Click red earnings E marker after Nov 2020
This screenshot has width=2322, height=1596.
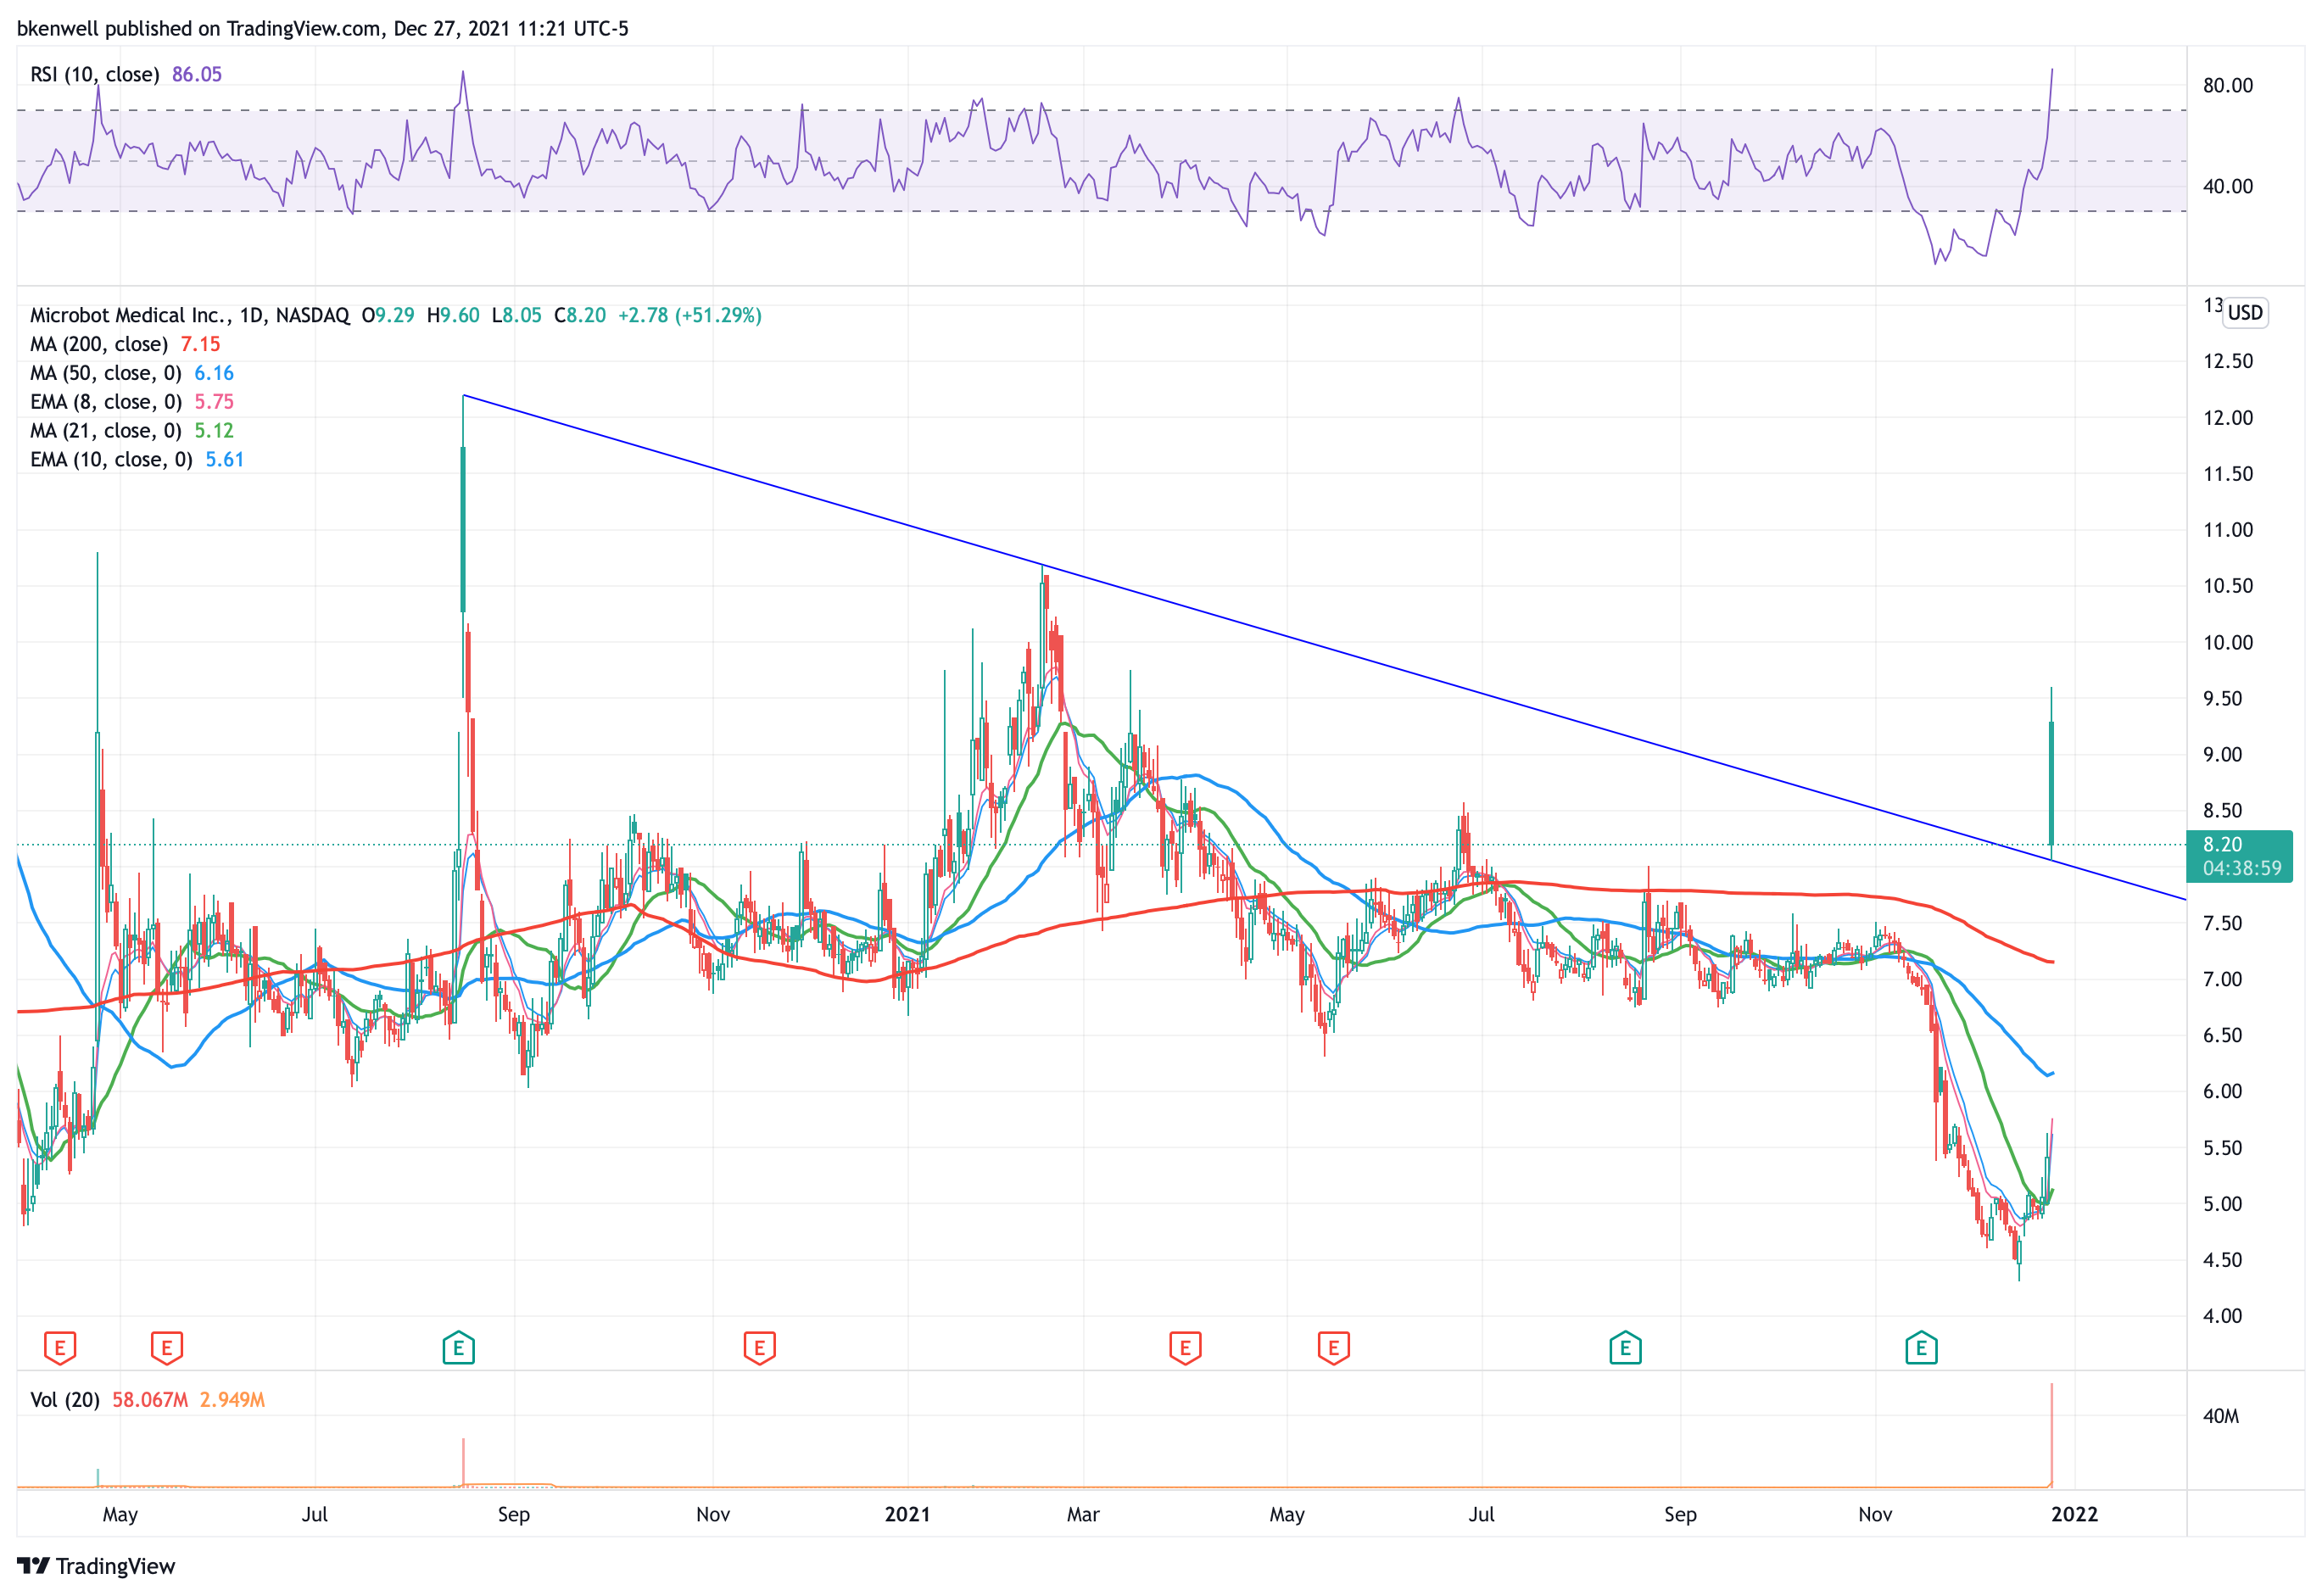point(759,1347)
